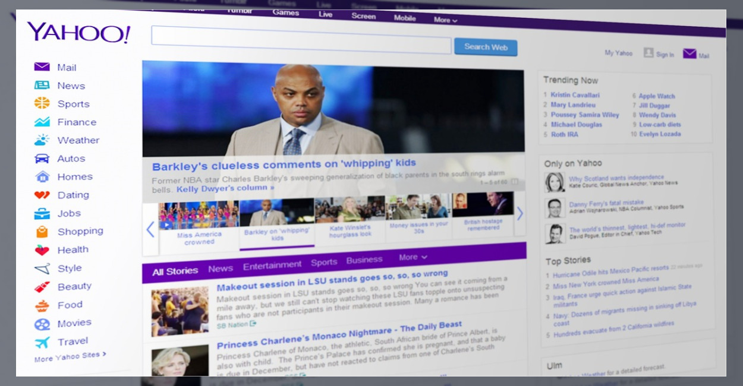Image resolution: width=743 pixels, height=386 pixels.
Task: Switch to the Entertainment stories tab
Action: (272, 265)
